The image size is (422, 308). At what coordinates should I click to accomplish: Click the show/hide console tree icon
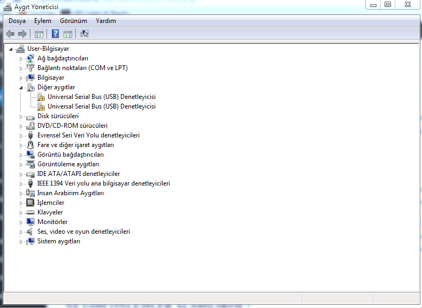tap(39, 34)
